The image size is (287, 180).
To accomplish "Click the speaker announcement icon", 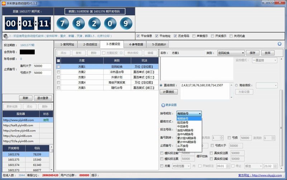I will [5, 36].
